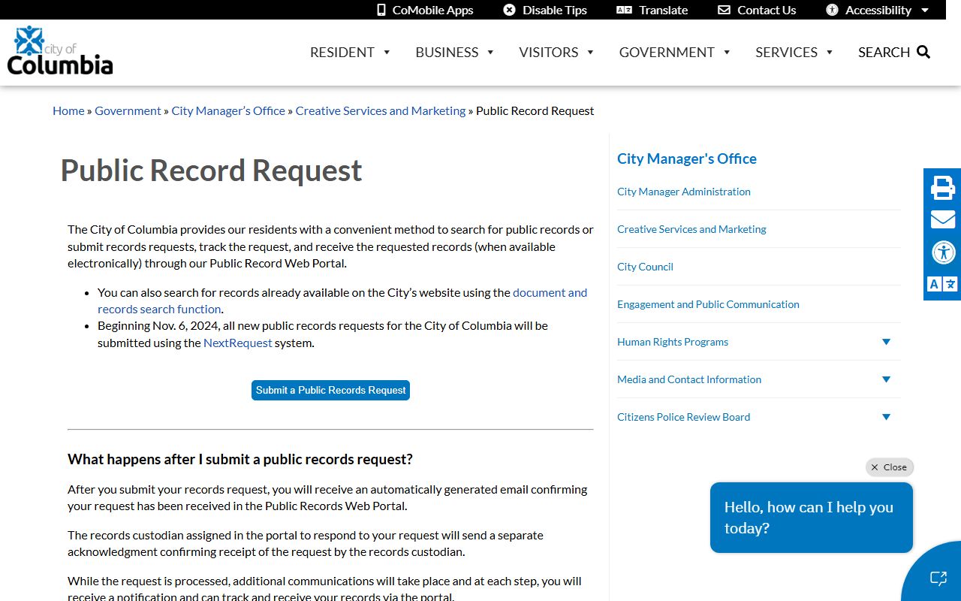This screenshot has width=961, height=601.
Task: Open the City Manager's Office sidebar heading
Action: [x=687, y=159]
